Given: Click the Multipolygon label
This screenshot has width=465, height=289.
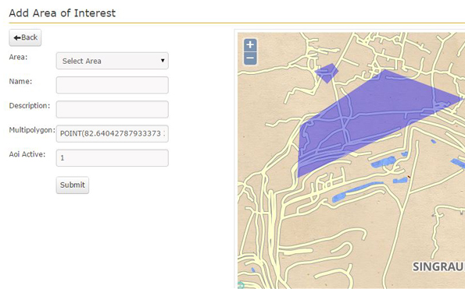Looking at the screenshot, I should pyautogui.click(x=32, y=130).
